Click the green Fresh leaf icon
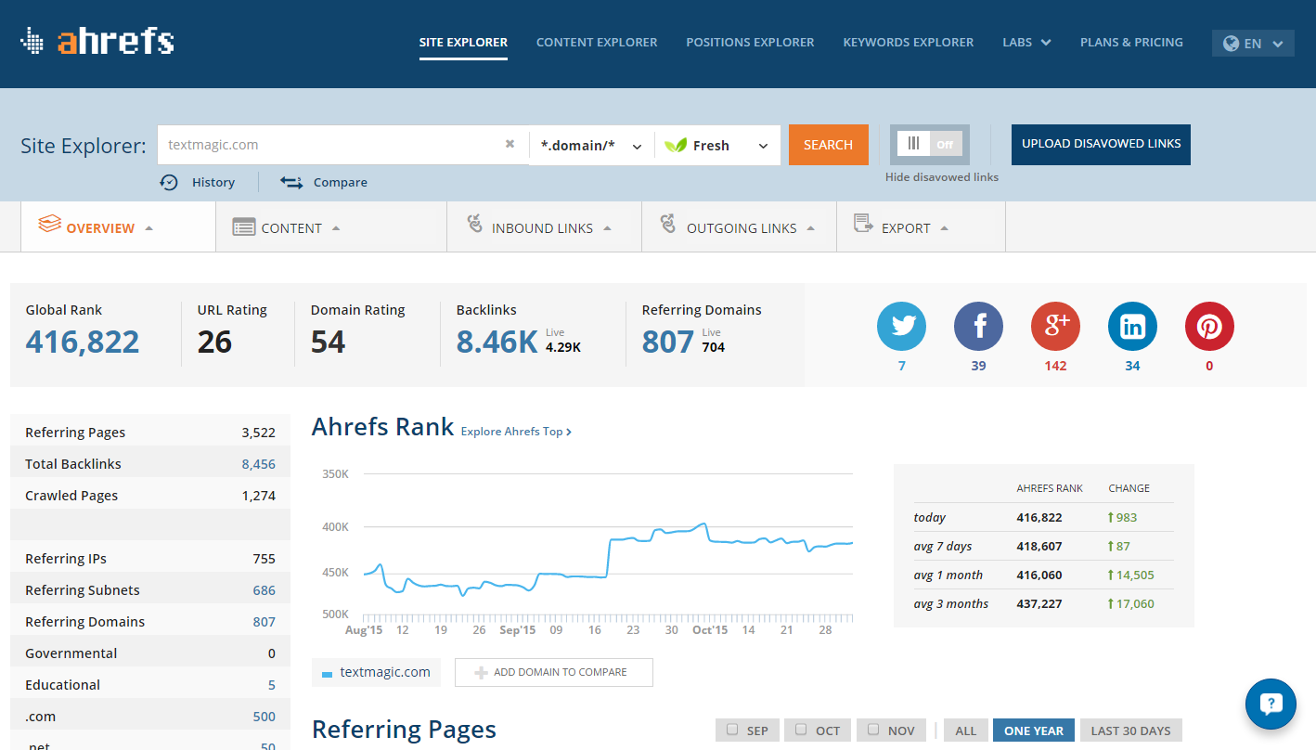The height and width of the screenshot is (750, 1316). point(677,145)
